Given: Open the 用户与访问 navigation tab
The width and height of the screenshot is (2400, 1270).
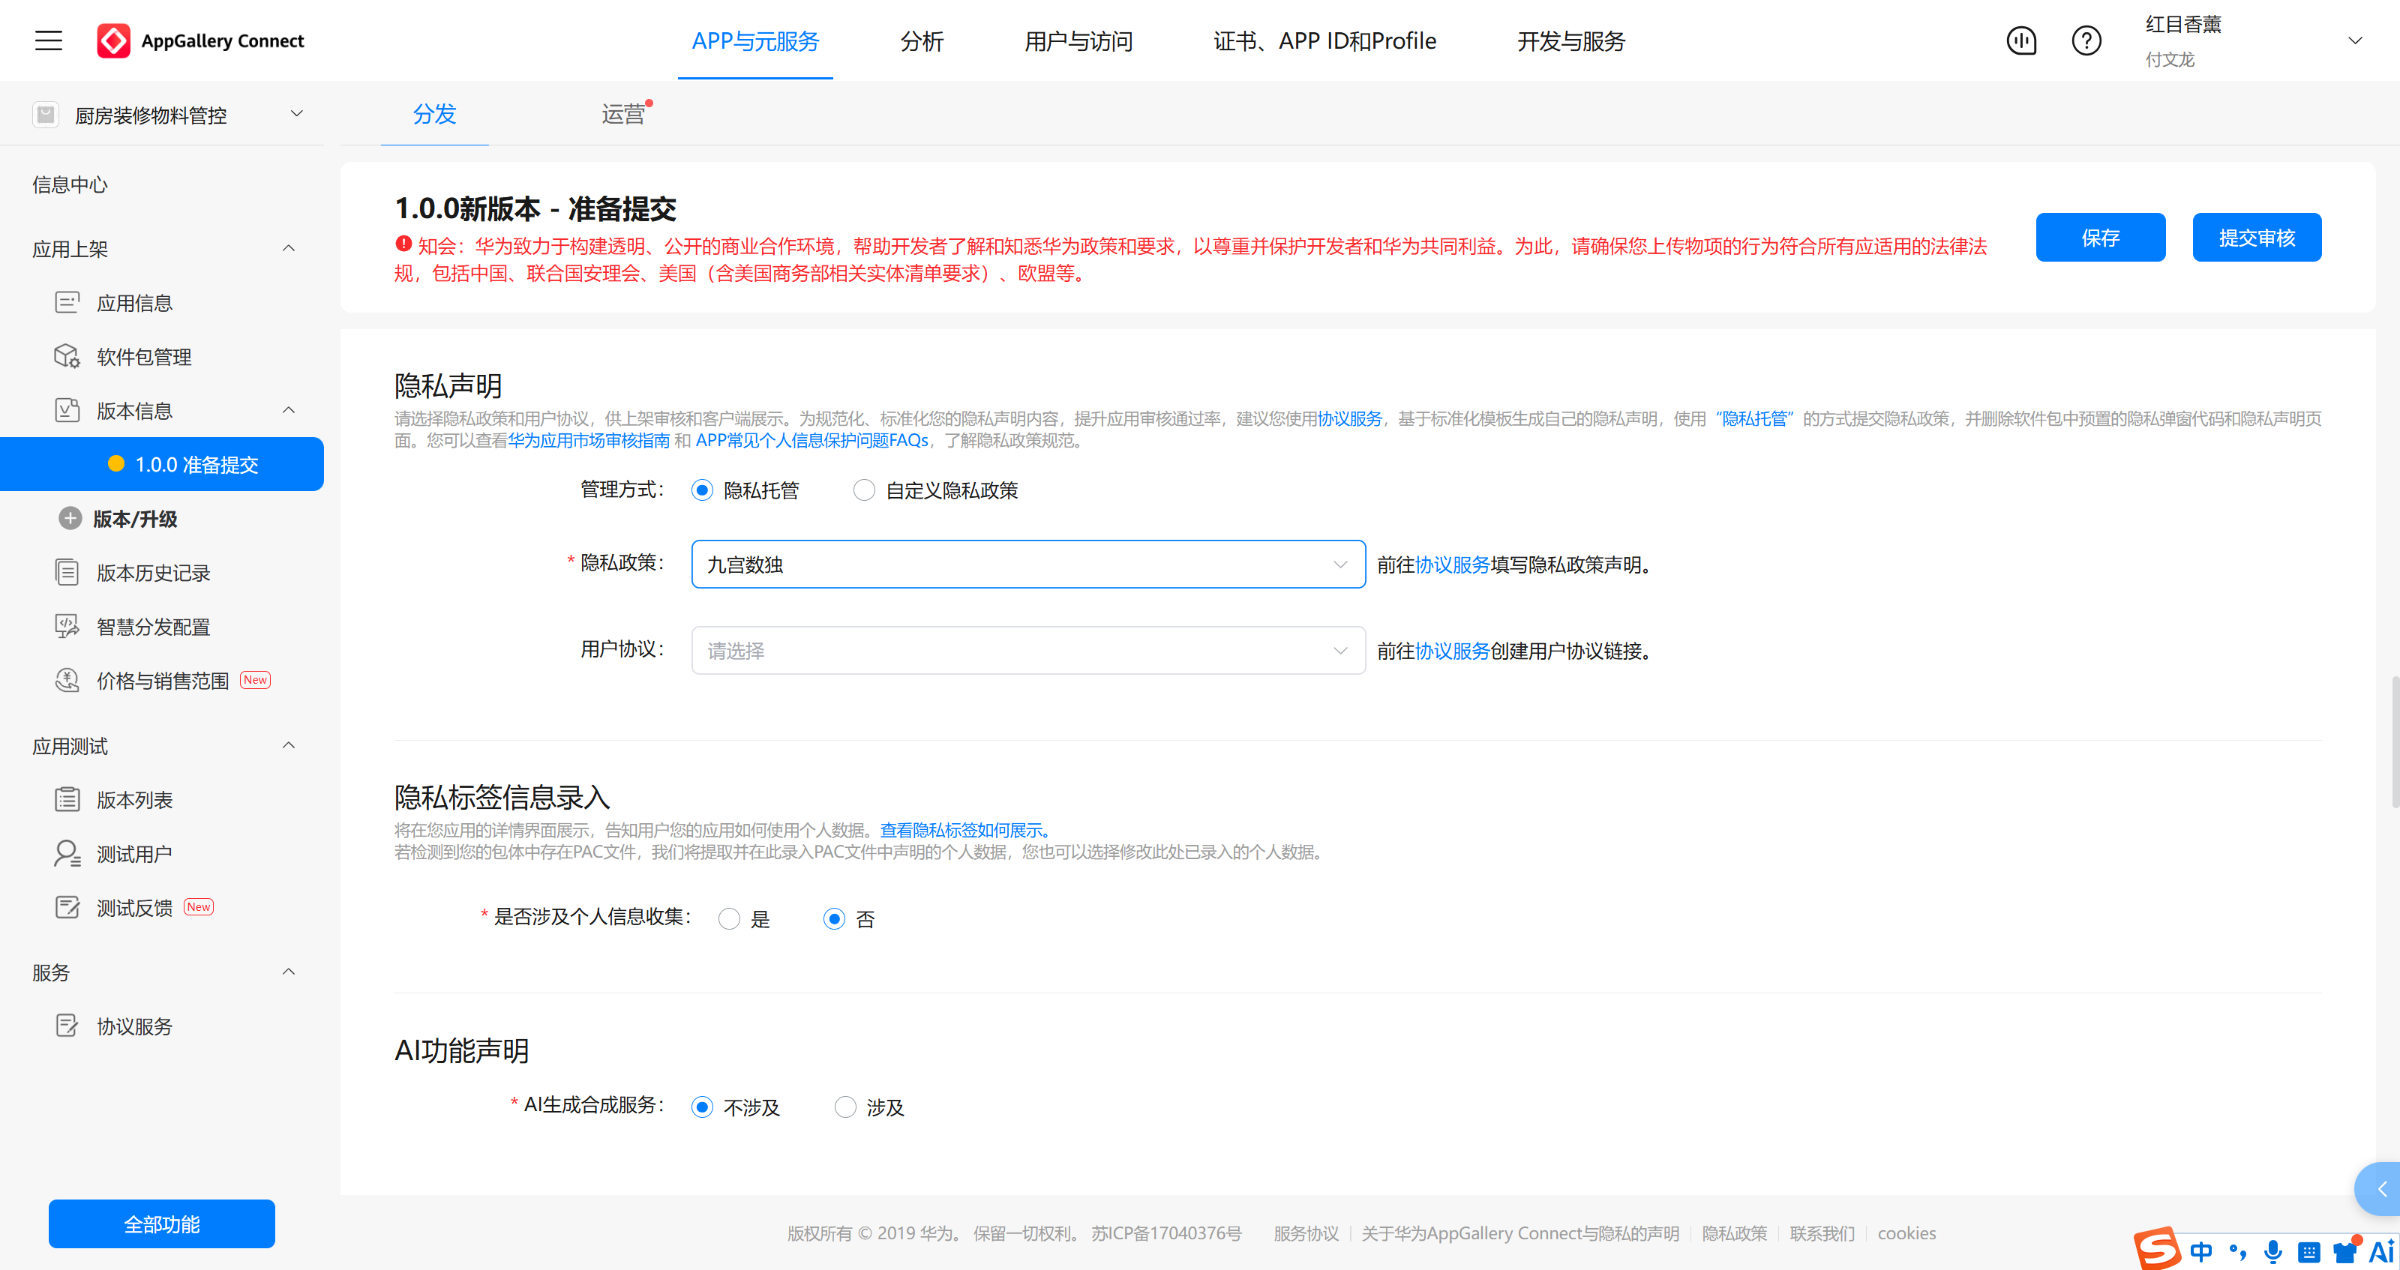Looking at the screenshot, I should point(1079,41).
